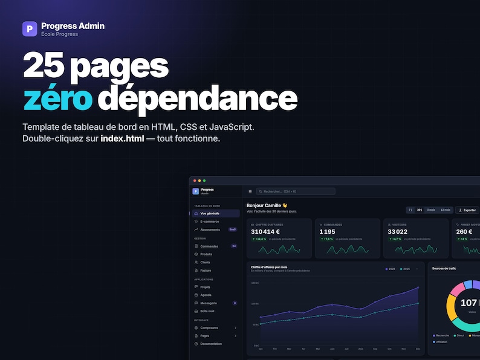Go to Produits in the sidebar

tap(216, 254)
